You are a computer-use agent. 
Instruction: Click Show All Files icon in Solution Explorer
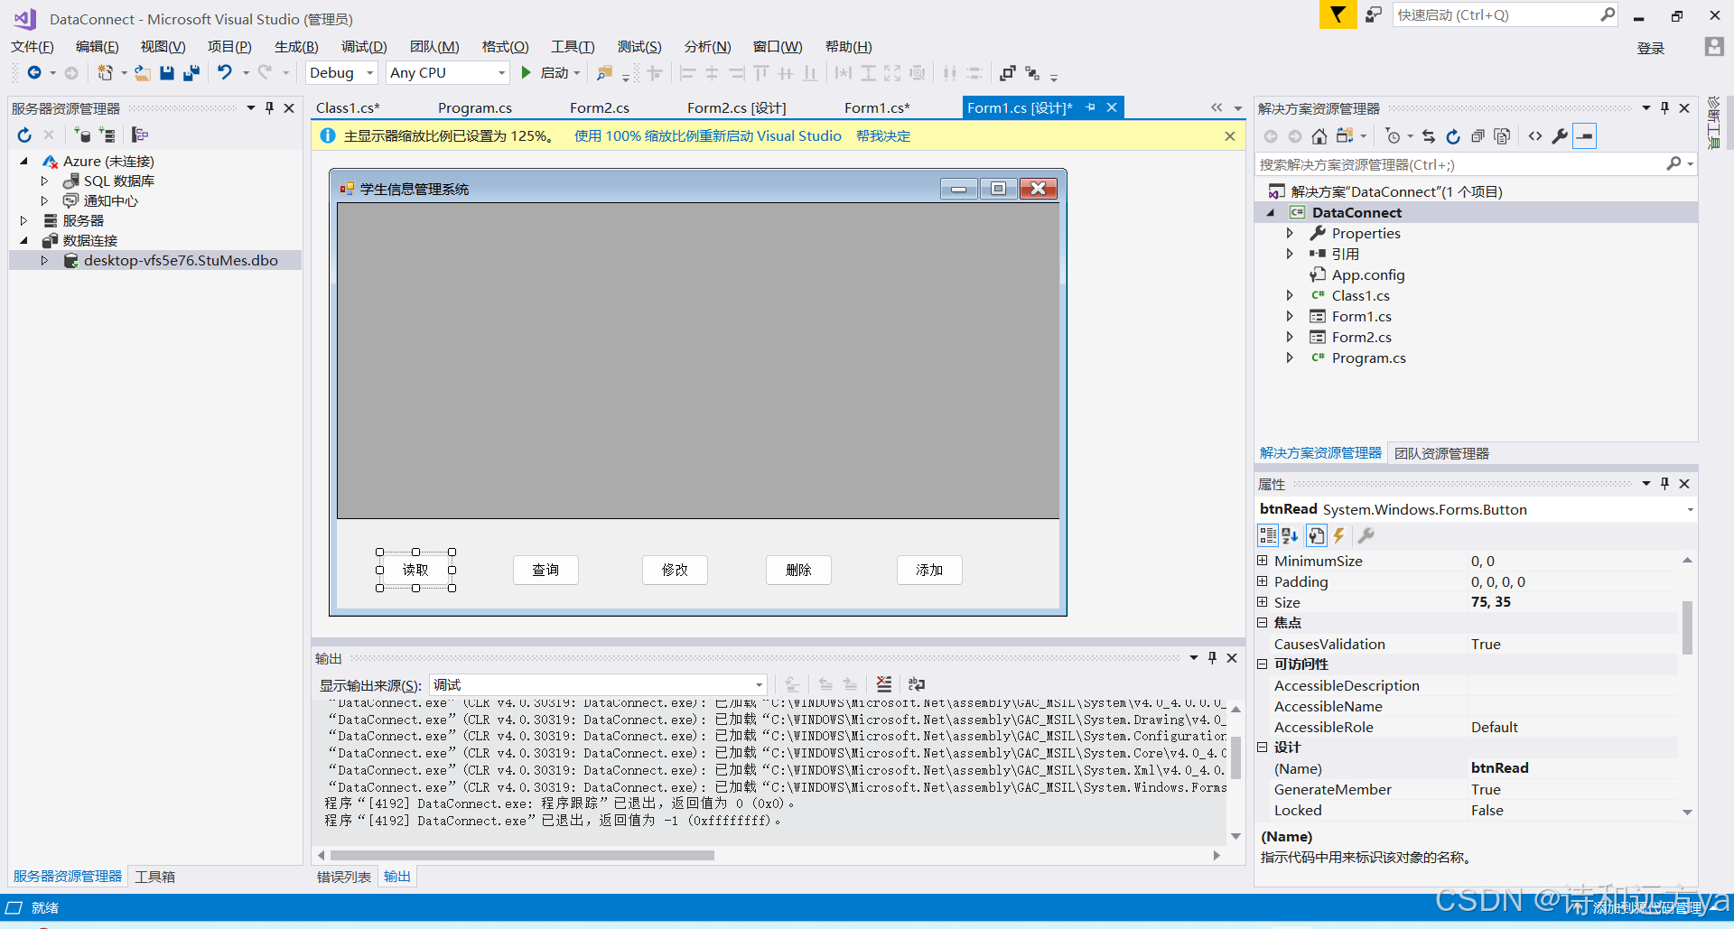pos(1502,136)
